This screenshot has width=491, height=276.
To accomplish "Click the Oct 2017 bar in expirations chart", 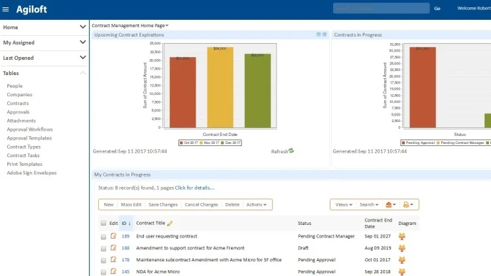I will coord(182,92).
